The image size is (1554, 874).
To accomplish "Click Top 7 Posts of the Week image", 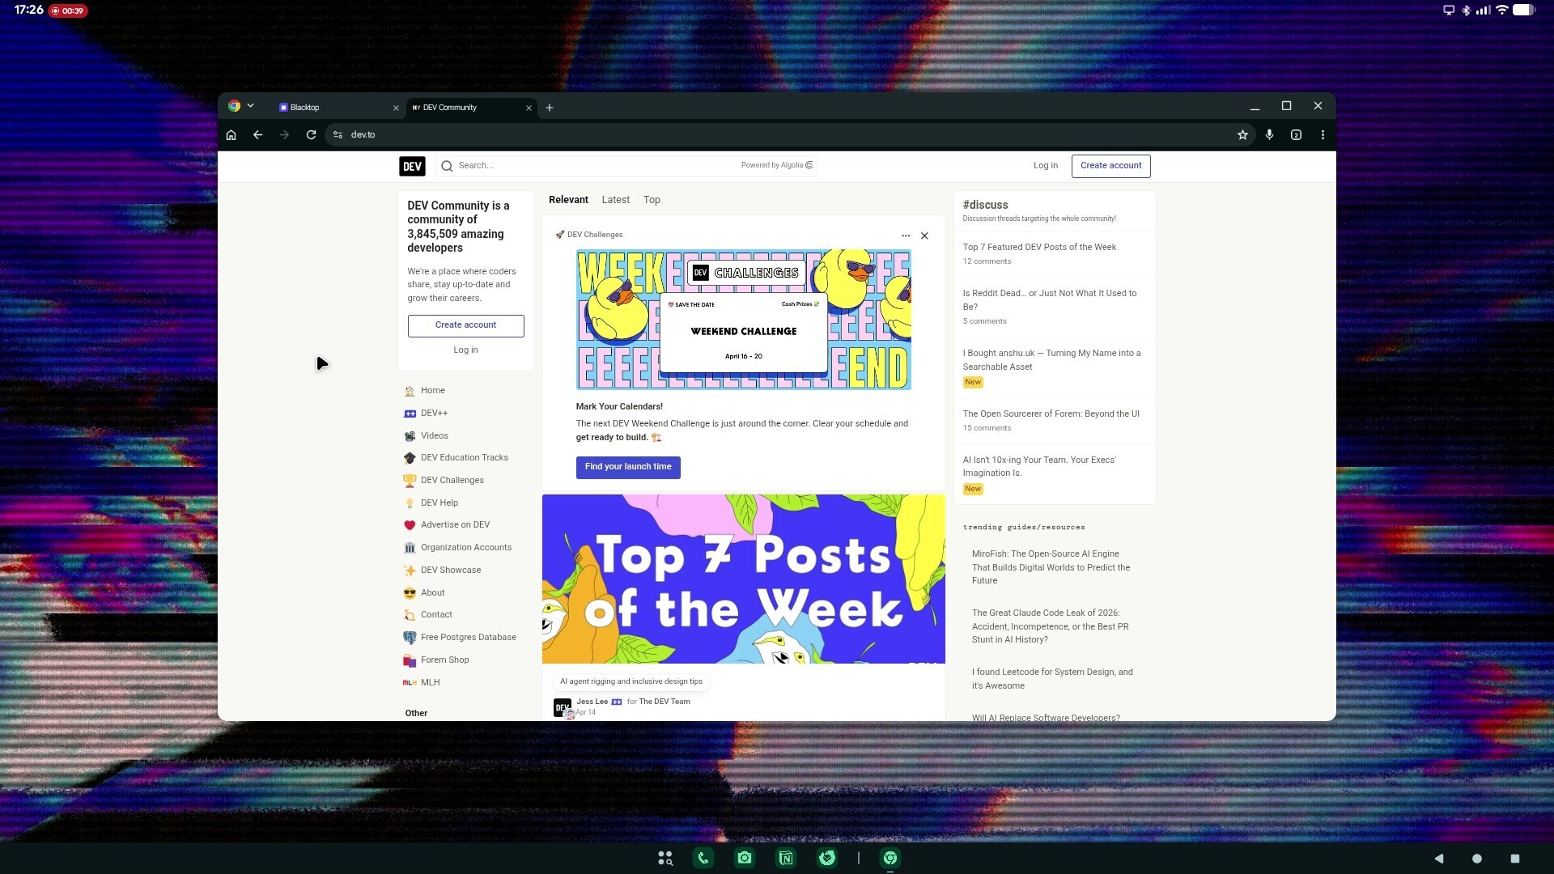I will 743,579.
